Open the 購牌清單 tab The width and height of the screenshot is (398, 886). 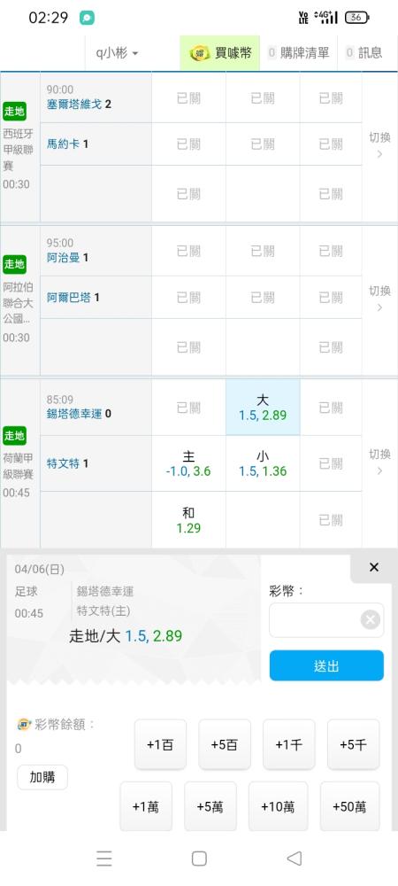pyautogui.click(x=299, y=53)
